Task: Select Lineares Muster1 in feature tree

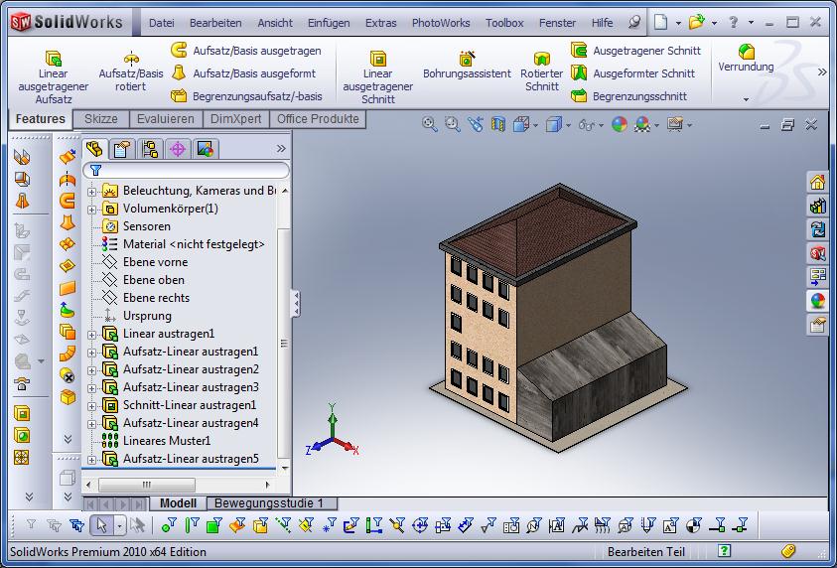Action: [166, 441]
